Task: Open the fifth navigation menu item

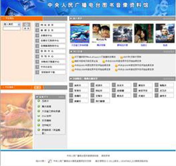Action: pos(50,46)
